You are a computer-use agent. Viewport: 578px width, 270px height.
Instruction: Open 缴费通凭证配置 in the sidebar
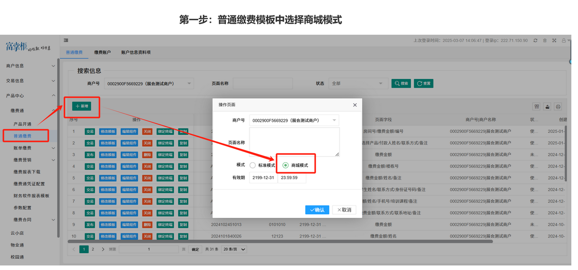pos(29,184)
